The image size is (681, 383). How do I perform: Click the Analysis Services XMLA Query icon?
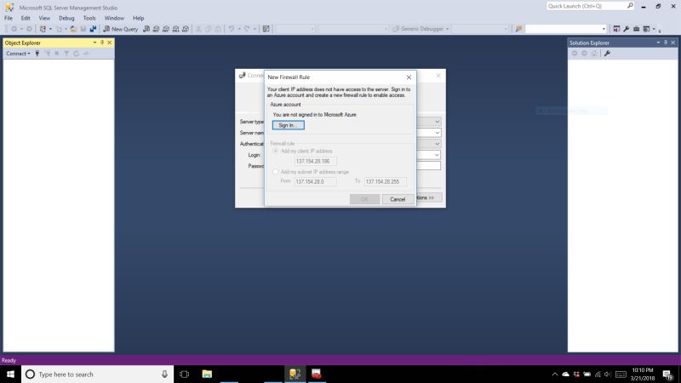click(x=176, y=29)
